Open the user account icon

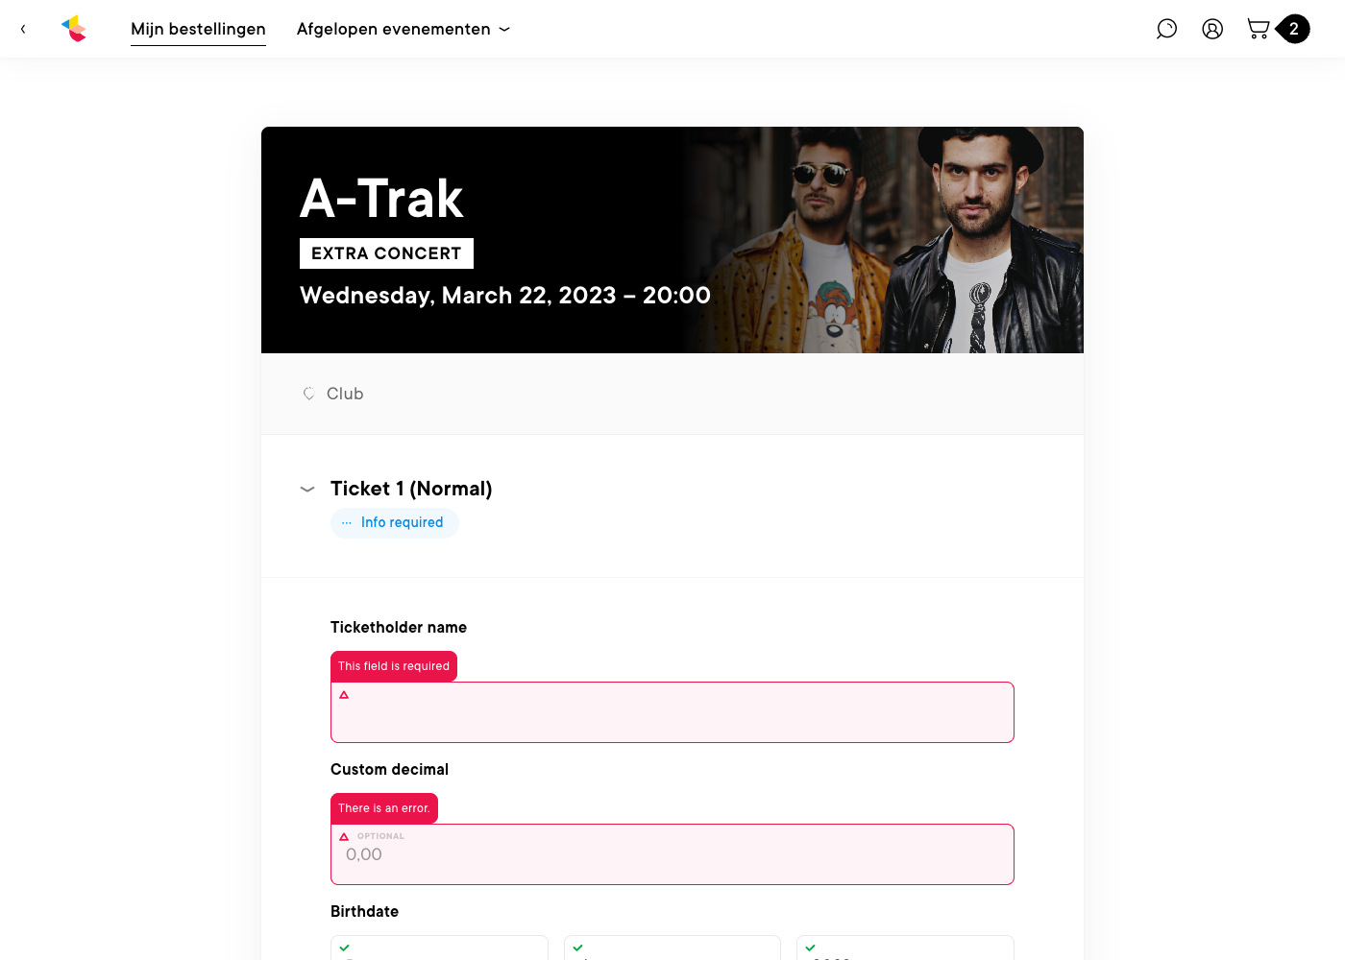click(1212, 29)
